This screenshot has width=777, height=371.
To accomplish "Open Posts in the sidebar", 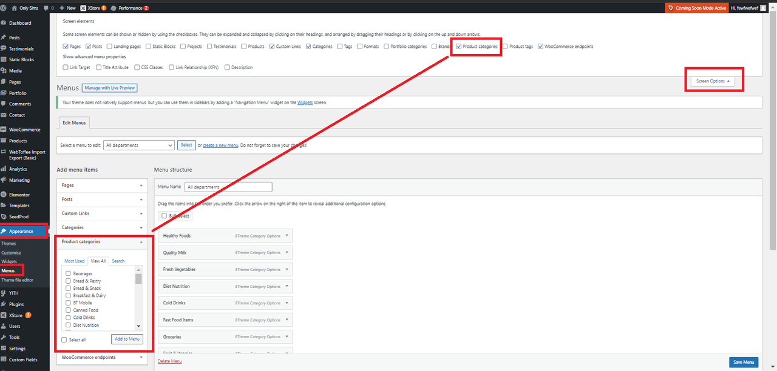I will click(14, 38).
